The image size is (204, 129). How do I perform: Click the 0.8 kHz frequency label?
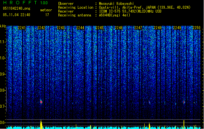tap(3, 90)
